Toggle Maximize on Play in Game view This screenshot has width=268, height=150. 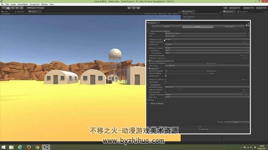tap(151, 14)
